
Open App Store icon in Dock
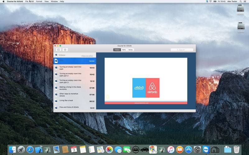189,149
